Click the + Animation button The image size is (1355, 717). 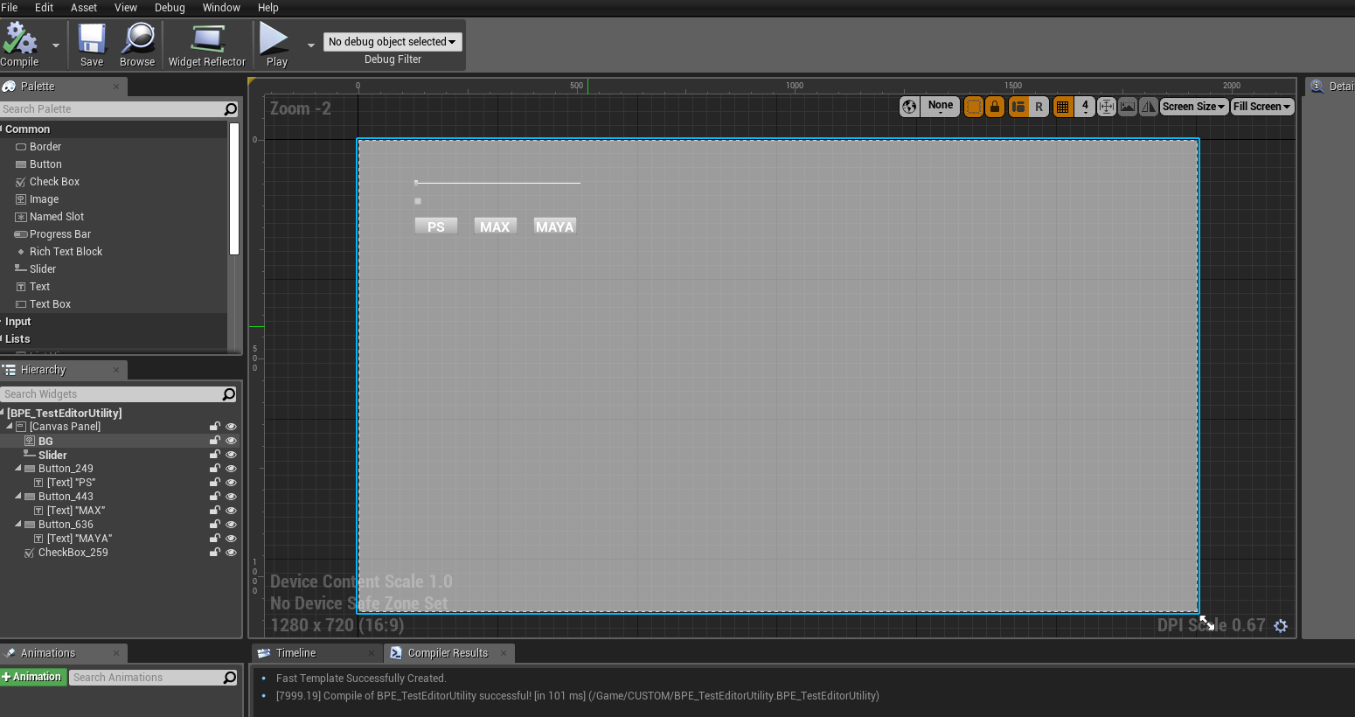[x=33, y=677]
